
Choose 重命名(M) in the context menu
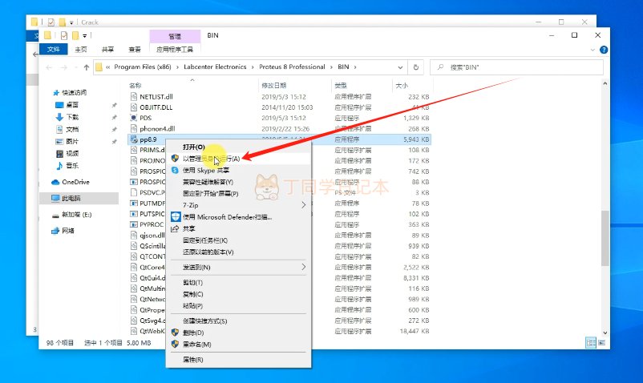[238, 345]
